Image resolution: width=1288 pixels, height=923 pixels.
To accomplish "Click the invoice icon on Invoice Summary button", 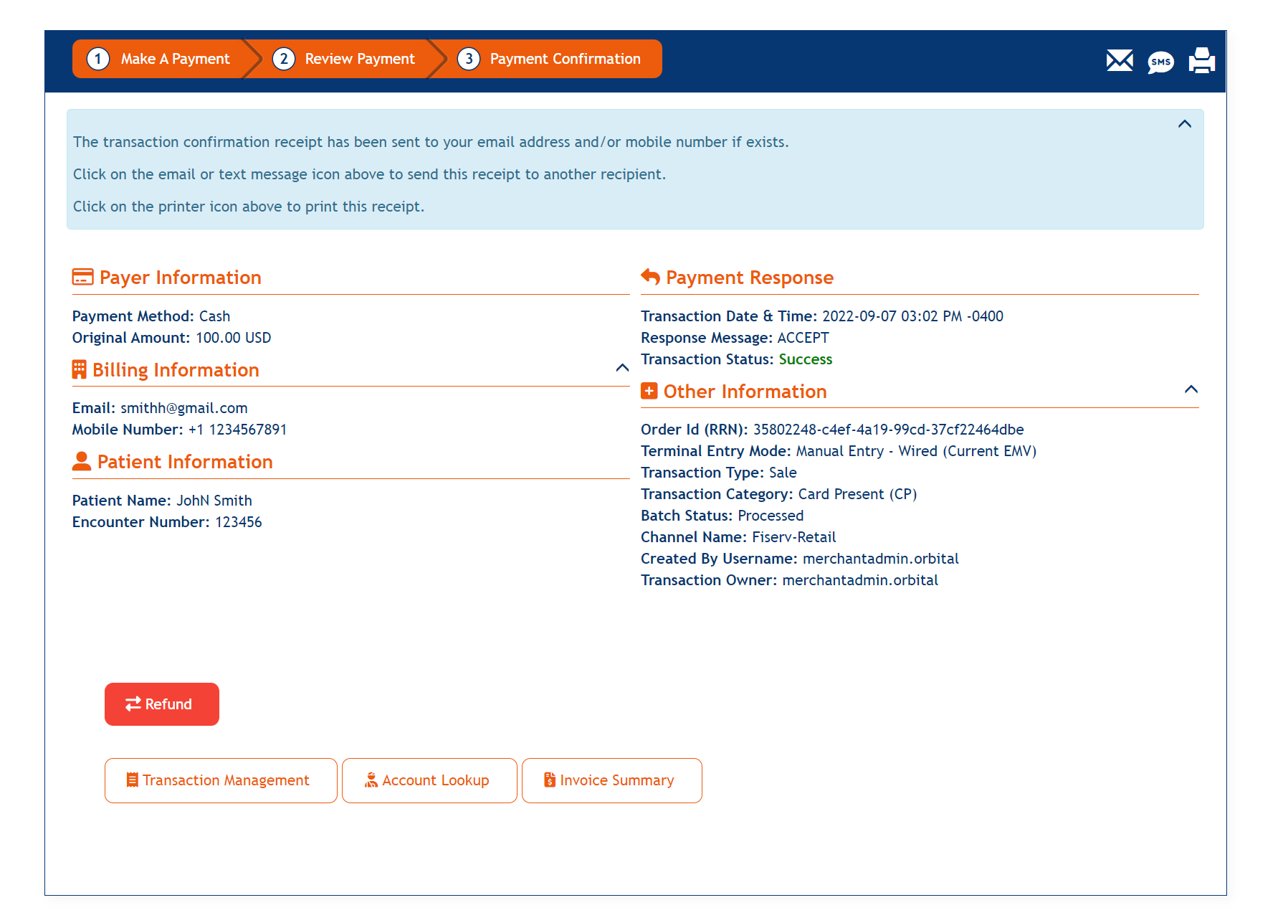I will (x=550, y=780).
